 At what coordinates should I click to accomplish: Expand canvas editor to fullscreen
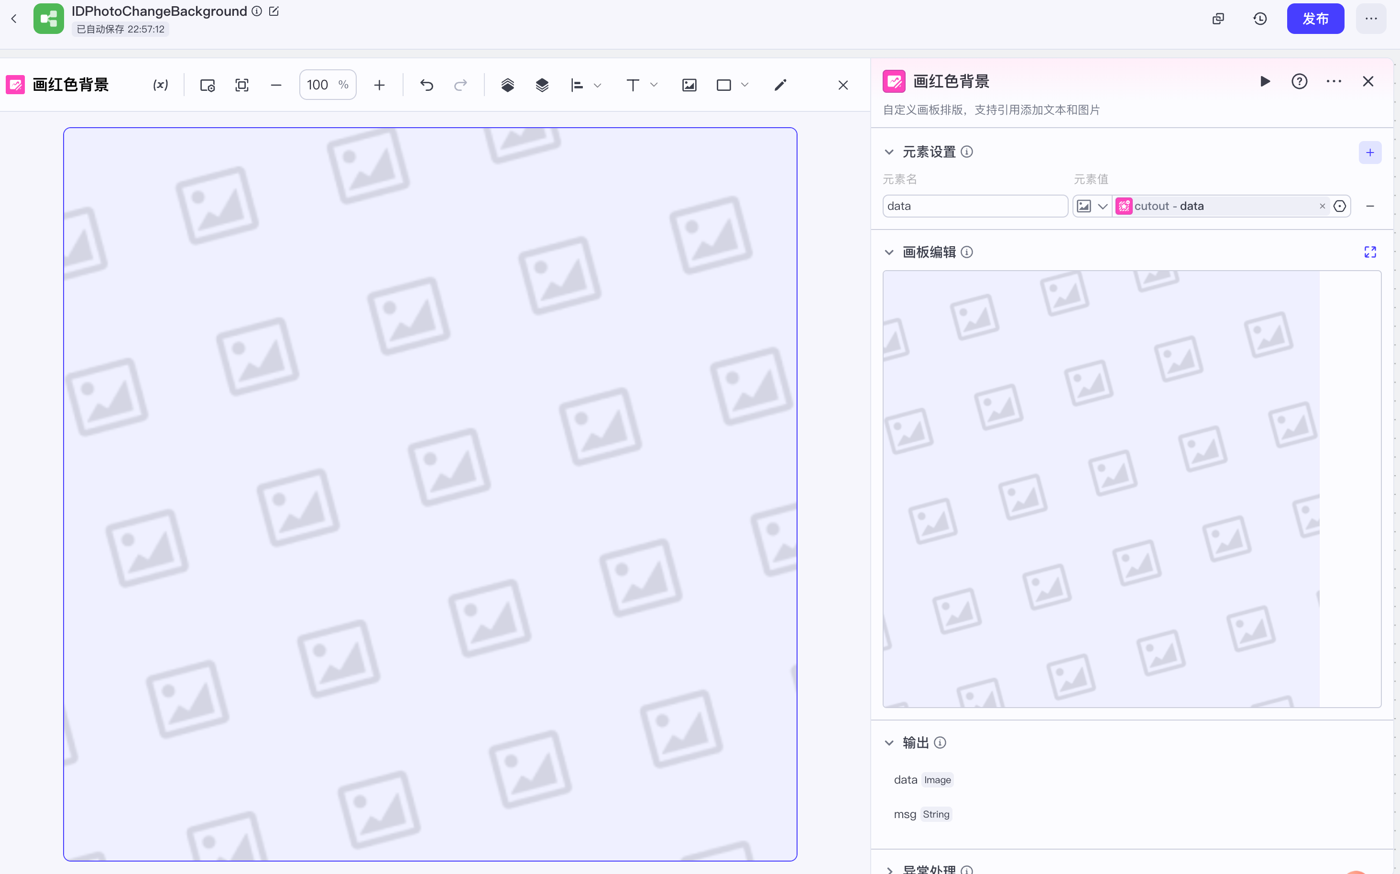click(x=1369, y=252)
